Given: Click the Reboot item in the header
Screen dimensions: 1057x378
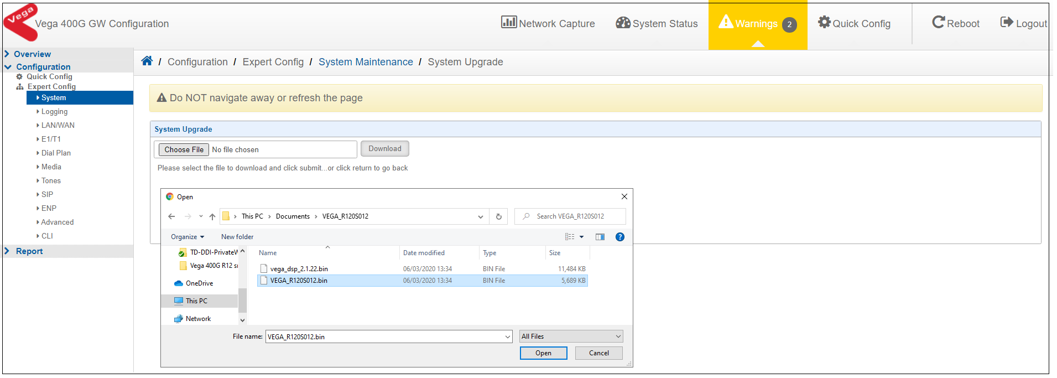Looking at the screenshot, I should (x=955, y=23).
